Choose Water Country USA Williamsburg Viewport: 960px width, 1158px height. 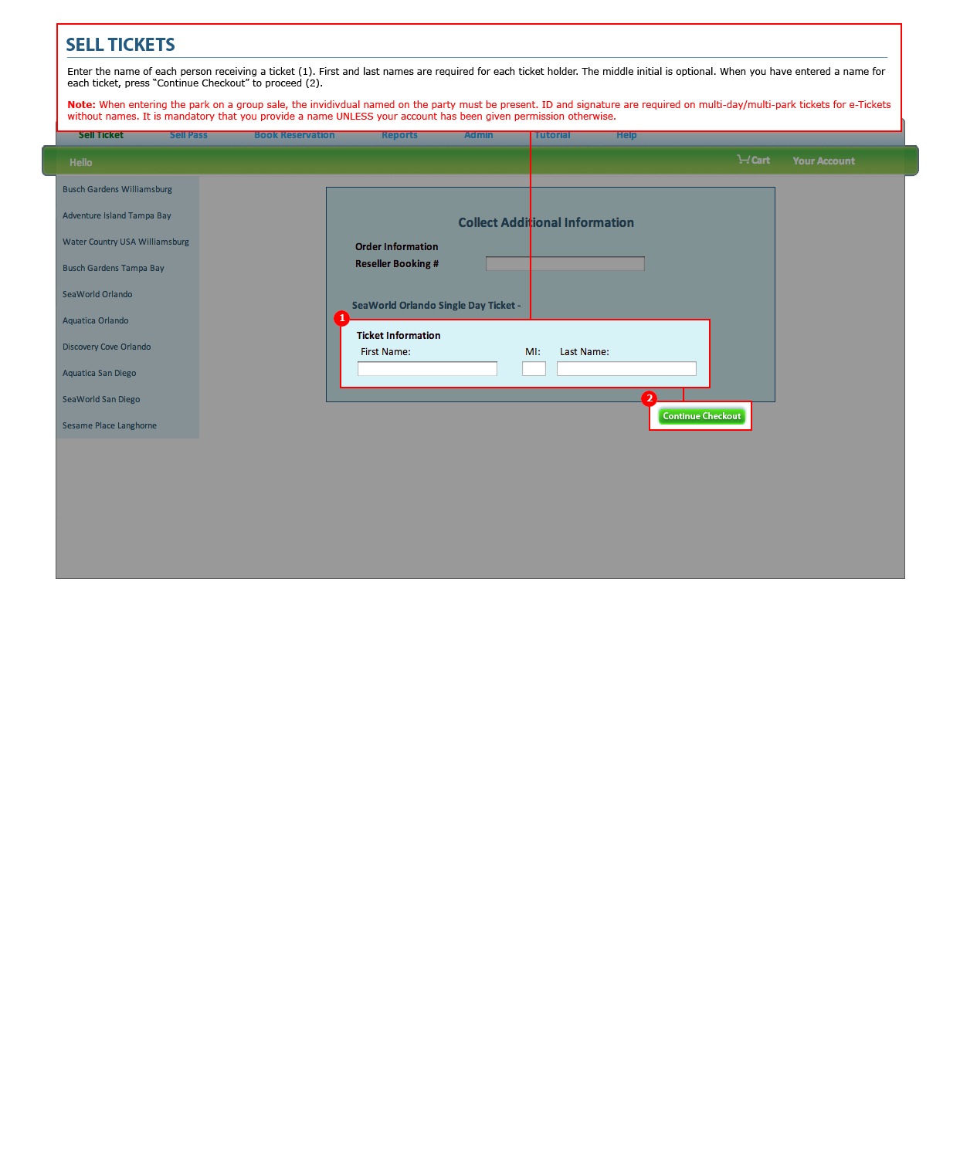pyautogui.click(x=126, y=242)
